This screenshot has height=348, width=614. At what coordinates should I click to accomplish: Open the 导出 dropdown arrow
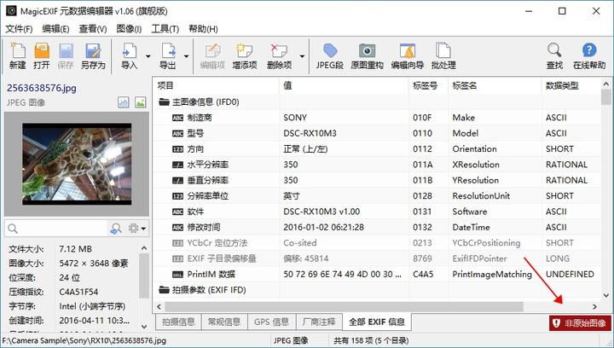[x=187, y=56]
